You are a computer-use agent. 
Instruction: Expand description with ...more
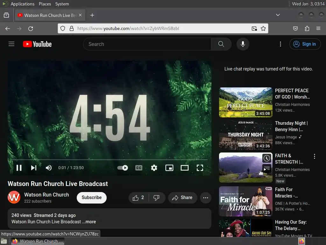[89, 222]
